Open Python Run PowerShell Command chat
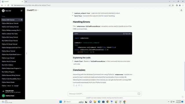The height and width of the screenshot is (104, 185). click(12, 55)
